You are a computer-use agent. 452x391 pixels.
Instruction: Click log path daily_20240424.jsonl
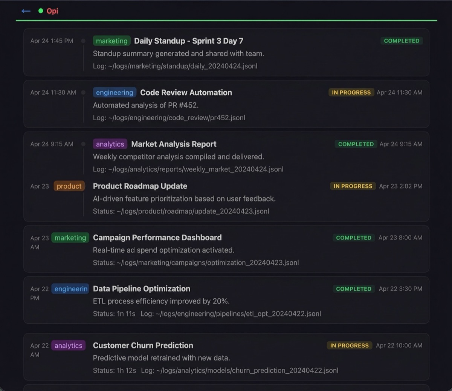tap(175, 66)
